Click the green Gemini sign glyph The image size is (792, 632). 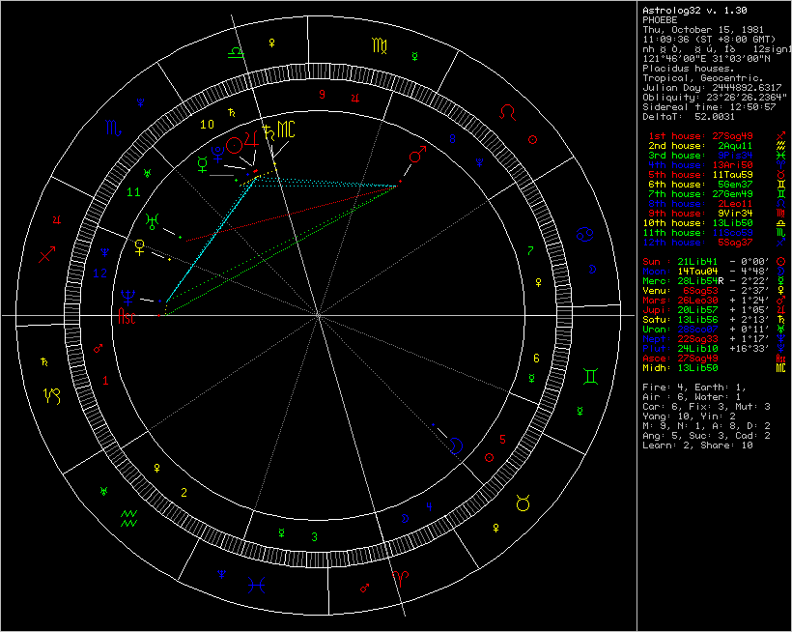coord(588,377)
